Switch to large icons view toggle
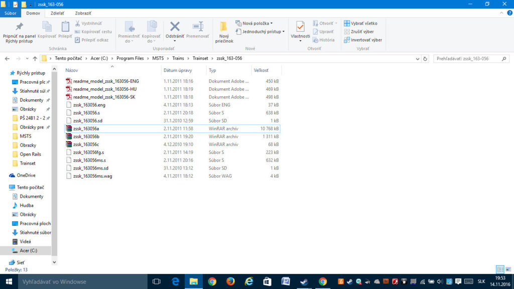 [x=507, y=269]
